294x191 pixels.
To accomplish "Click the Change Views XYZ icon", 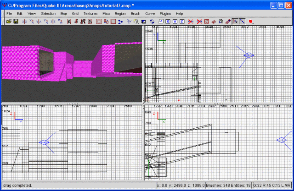I will click(129, 22).
